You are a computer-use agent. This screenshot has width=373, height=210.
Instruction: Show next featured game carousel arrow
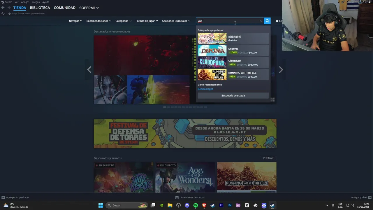pyautogui.click(x=281, y=69)
